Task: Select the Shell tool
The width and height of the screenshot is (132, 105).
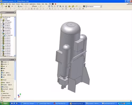Action: pyautogui.click(x=3, y=69)
